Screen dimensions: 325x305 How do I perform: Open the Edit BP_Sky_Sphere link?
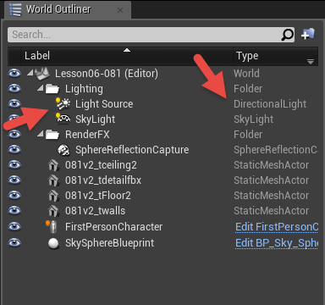pos(277,243)
